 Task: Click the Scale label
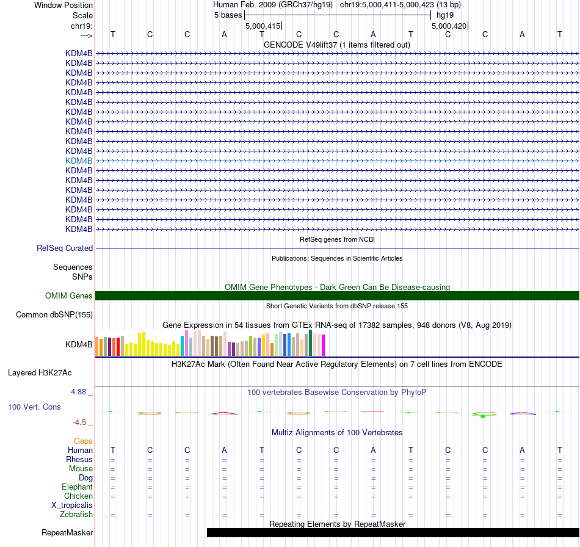82,15
